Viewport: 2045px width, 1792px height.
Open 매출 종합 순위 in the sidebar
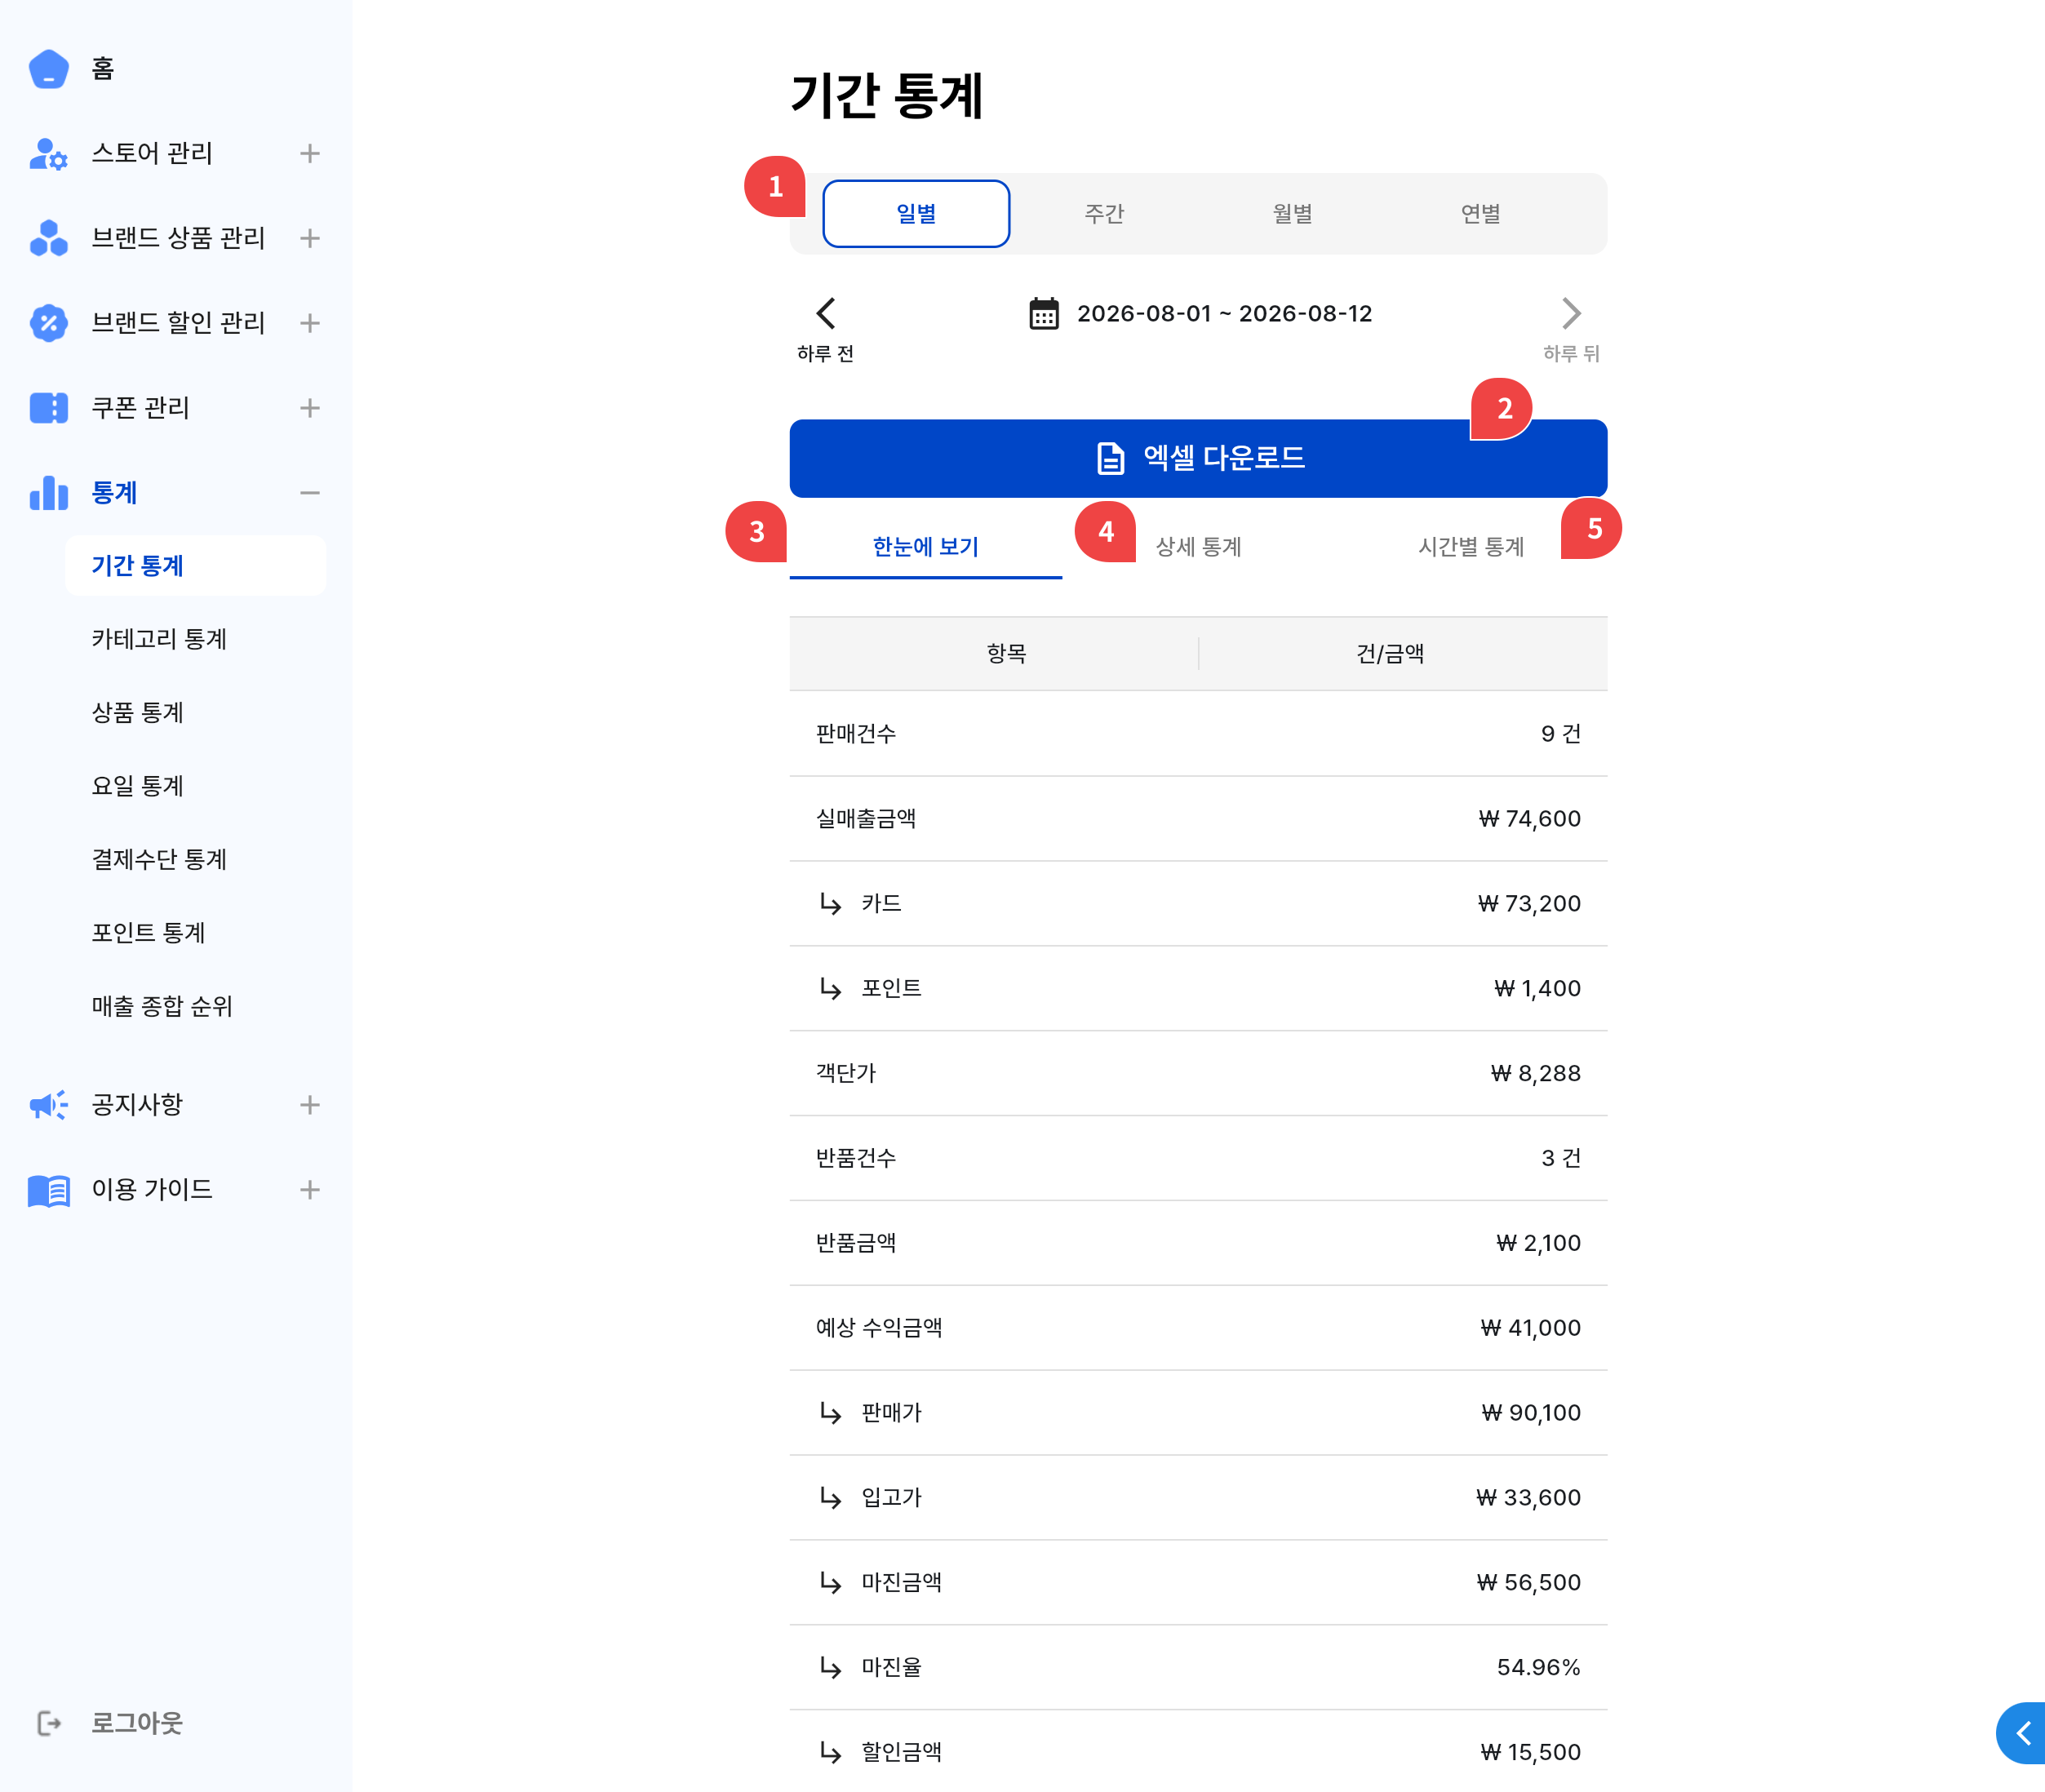pos(162,1007)
